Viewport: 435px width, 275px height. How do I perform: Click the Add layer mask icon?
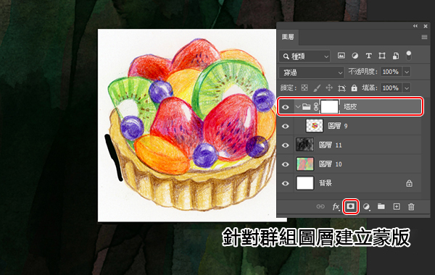click(351, 206)
